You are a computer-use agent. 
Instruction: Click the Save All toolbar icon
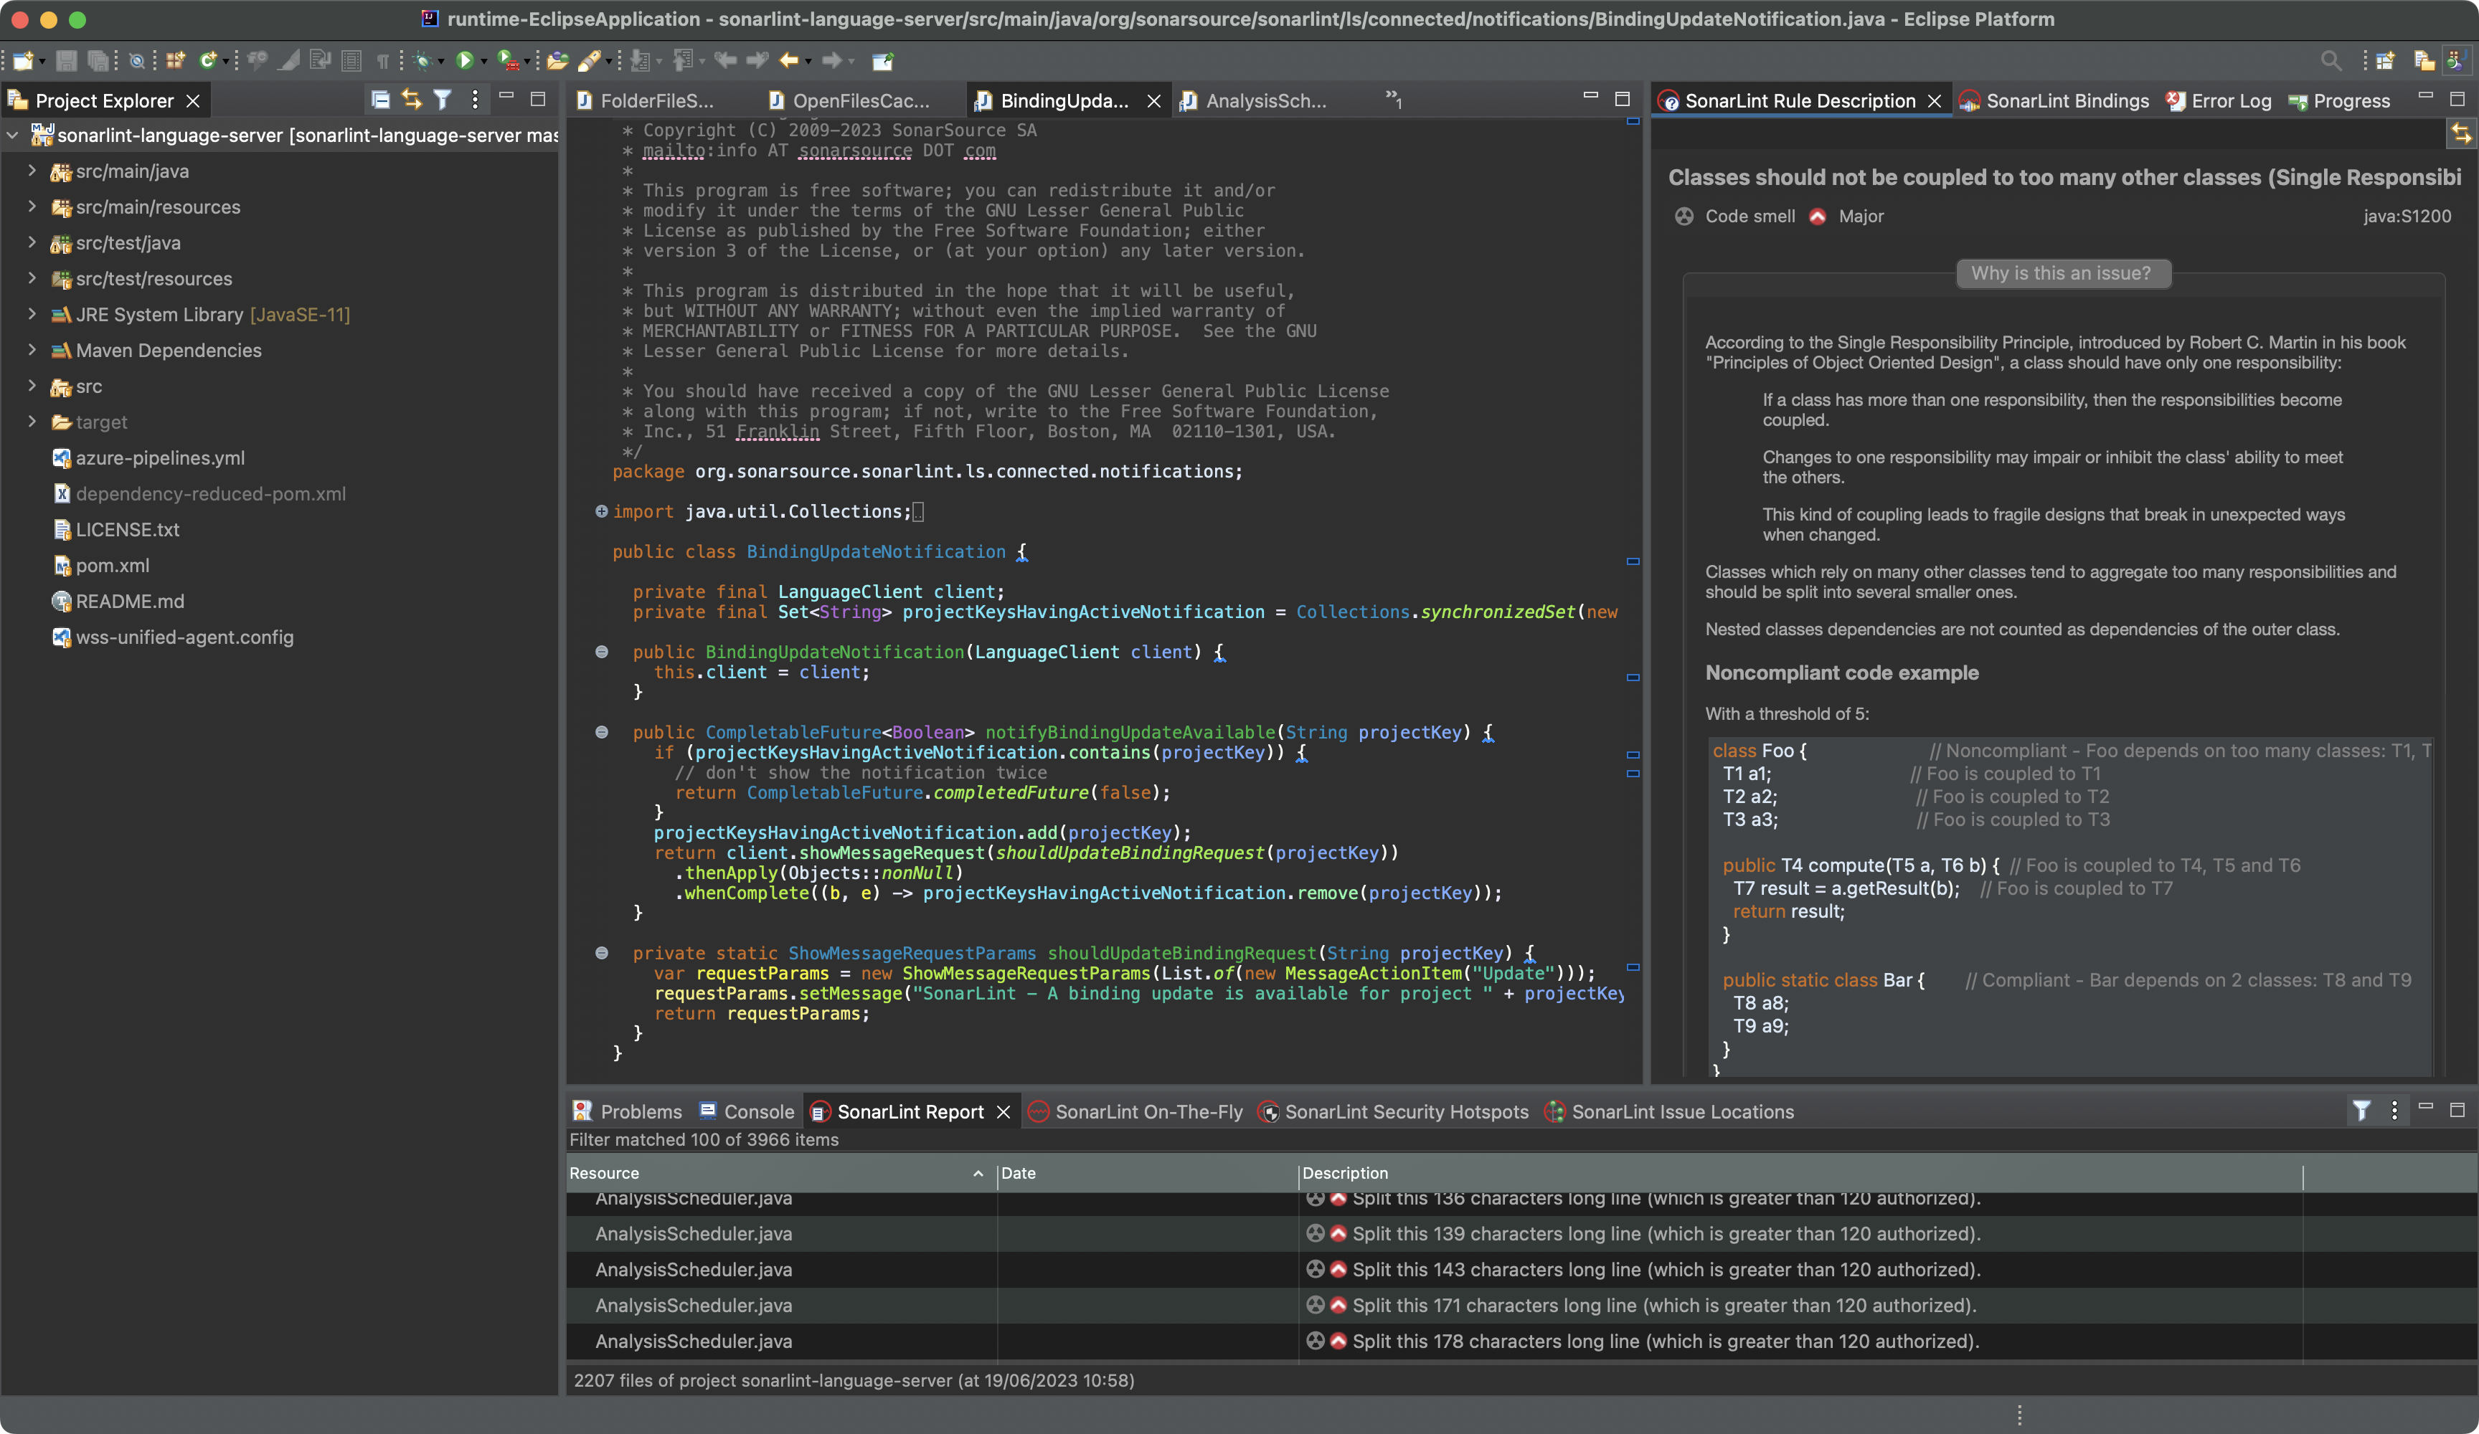coord(98,61)
